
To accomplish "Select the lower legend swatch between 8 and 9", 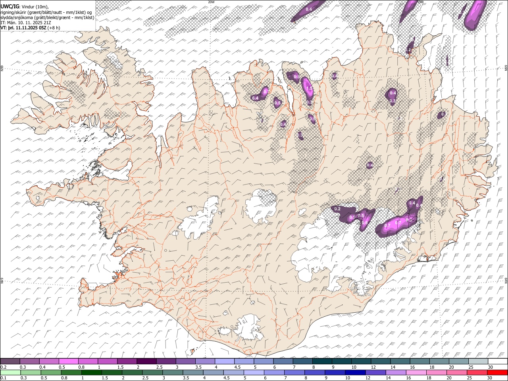I will tap(314, 372).
